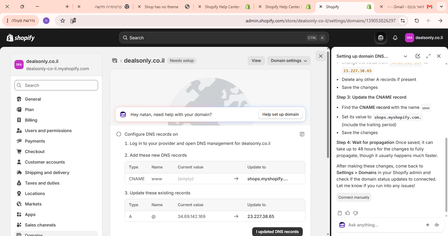
Task: Select the shops.myshopify CNAME target value
Action: click(x=268, y=179)
